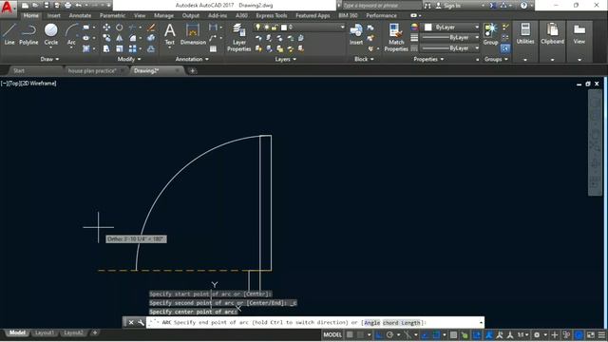Image resolution: width=608 pixels, height=342 pixels.
Task: Expand the Annotation panel
Action: point(192,59)
